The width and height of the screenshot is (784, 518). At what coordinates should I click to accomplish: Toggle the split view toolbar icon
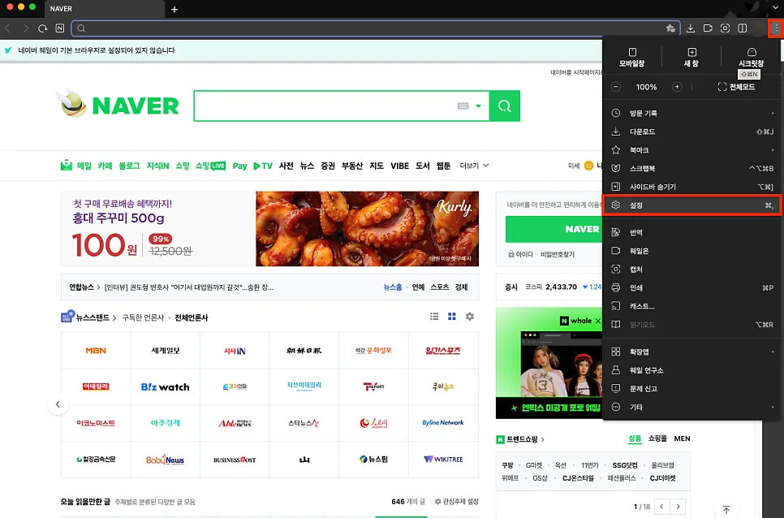(743, 28)
